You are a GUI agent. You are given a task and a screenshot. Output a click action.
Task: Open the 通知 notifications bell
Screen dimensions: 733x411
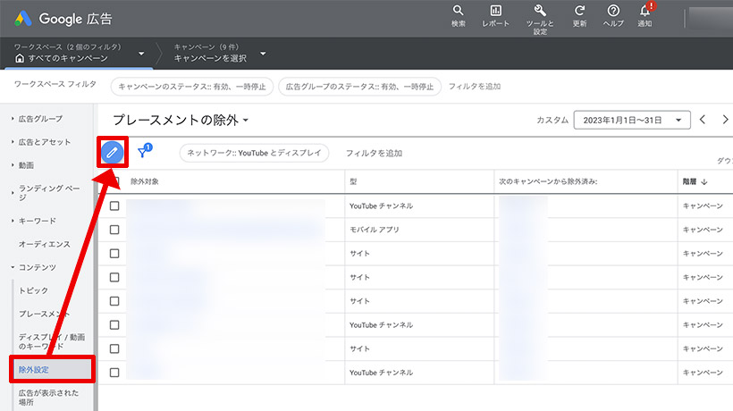click(645, 11)
